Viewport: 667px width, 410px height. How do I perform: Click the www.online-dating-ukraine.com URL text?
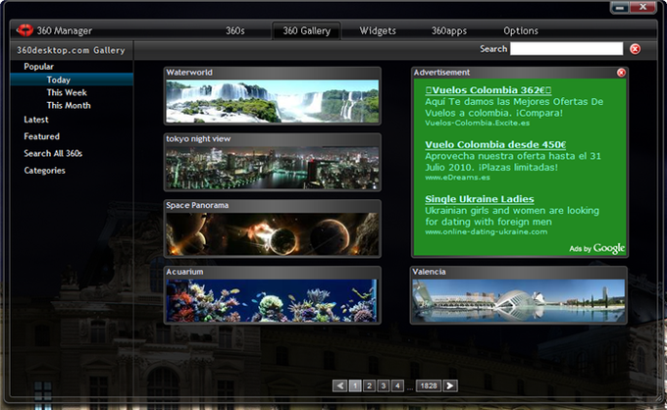click(x=487, y=231)
